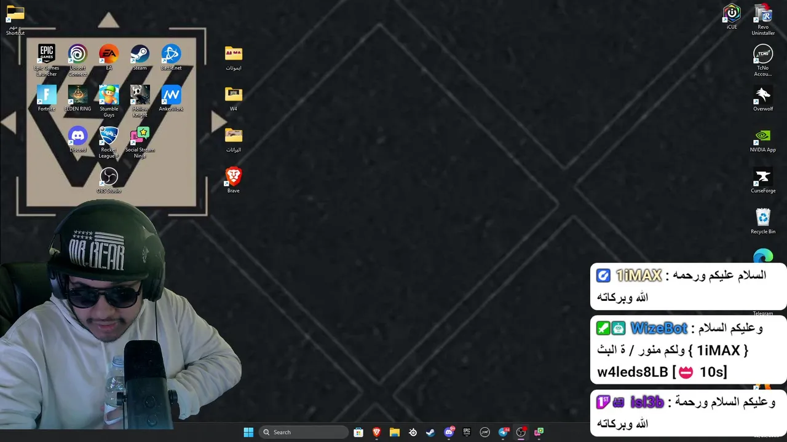The height and width of the screenshot is (442, 787).
Task: Select the Battle.net desktop icon
Action: point(171,57)
